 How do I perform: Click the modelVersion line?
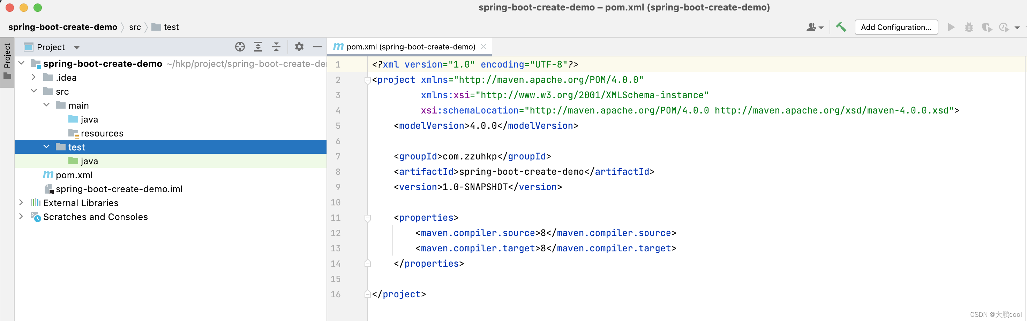[x=486, y=126]
